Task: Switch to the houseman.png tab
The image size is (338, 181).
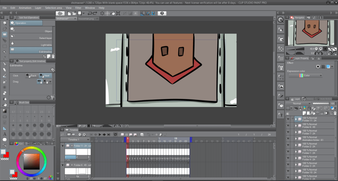Action: pos(86,19)
